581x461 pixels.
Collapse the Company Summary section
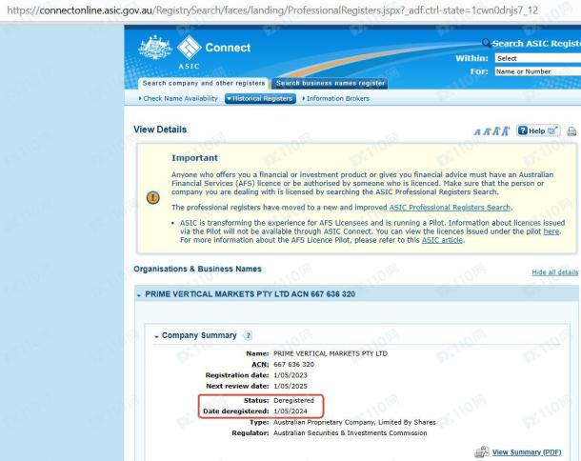pos(156,336)
